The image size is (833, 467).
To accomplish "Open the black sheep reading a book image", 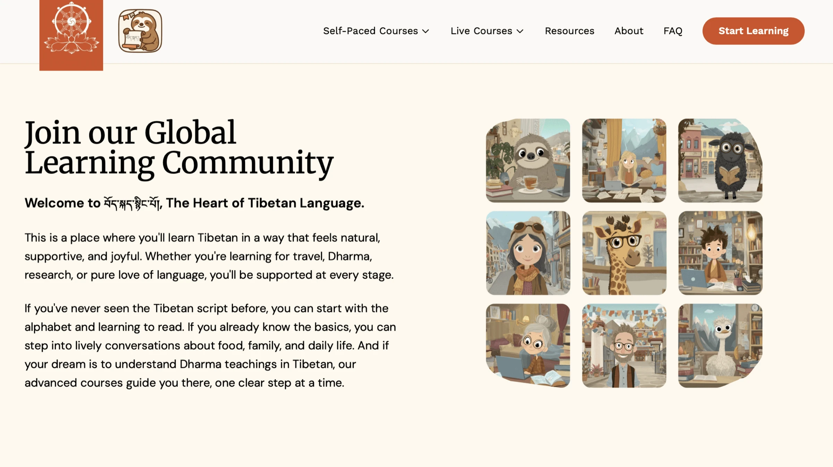I will click(x=719, y=161).
